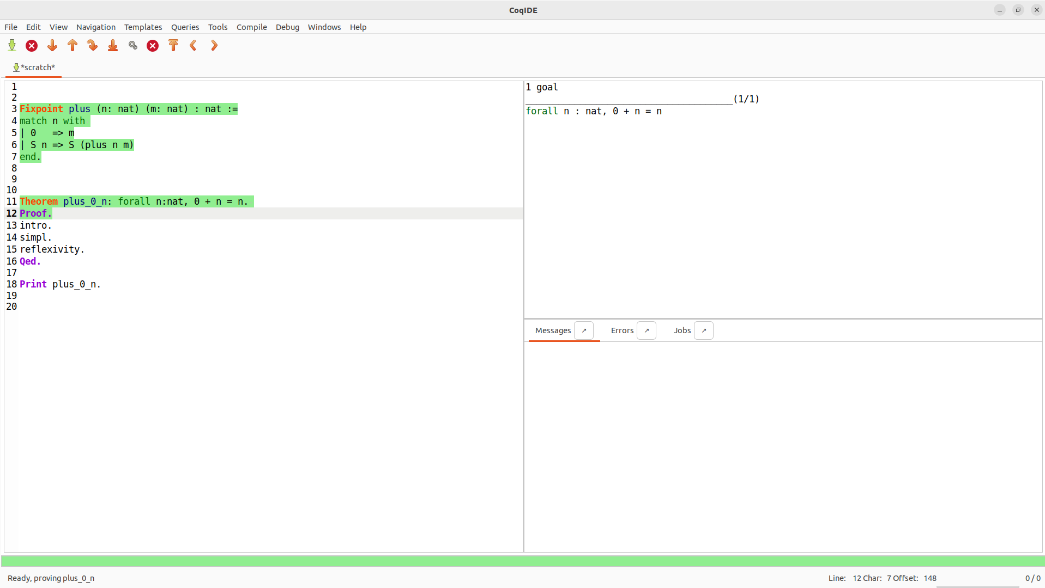
Task: Open the Debug menu
Action: [287, 27]
